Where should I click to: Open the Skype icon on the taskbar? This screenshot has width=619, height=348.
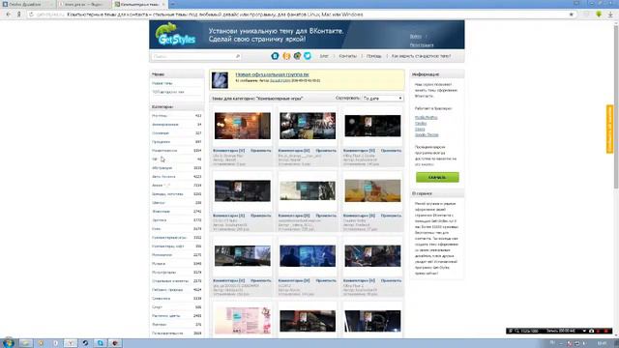[100, 343]
